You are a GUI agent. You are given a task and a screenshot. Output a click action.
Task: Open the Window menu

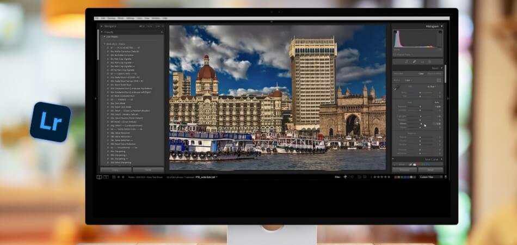[x=156, y=18]
